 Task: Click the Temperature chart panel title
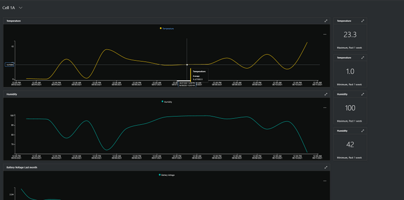(x=14, y=21)
